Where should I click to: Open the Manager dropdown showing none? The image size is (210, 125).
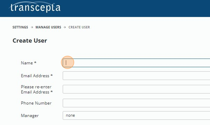(x=136, y=115)
